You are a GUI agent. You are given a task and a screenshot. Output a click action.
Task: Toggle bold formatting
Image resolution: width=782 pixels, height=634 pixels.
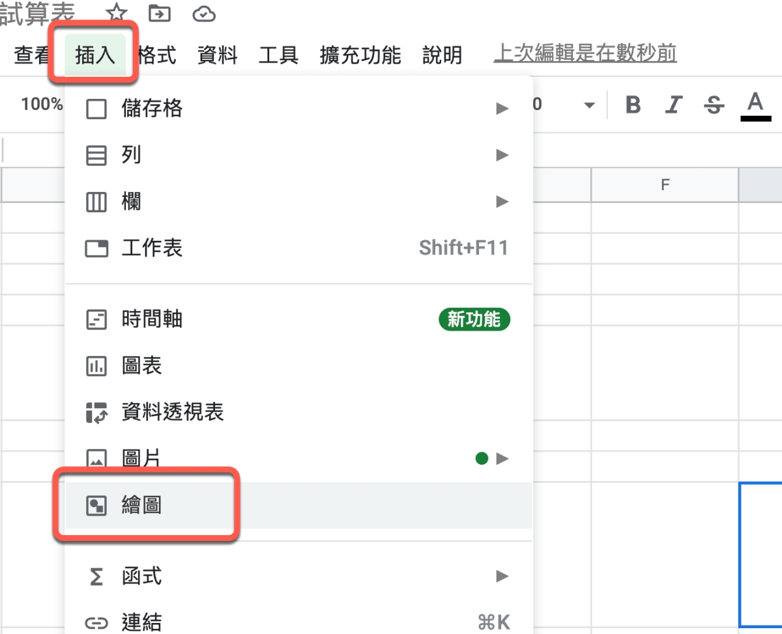tap(633, 105)
